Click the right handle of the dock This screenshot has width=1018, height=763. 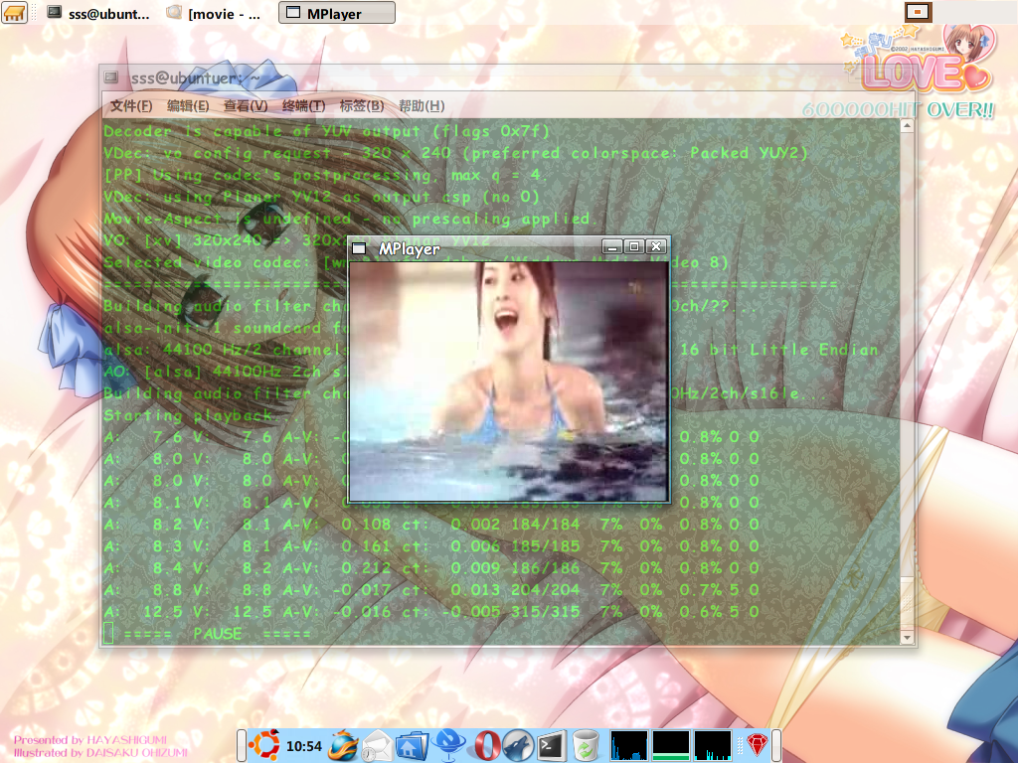coord(775,745)
